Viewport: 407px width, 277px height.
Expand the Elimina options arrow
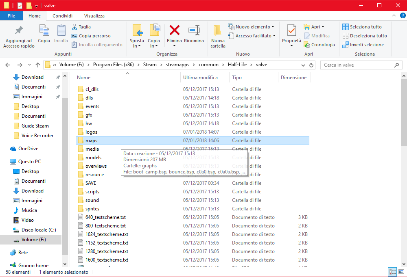point(174,46)
